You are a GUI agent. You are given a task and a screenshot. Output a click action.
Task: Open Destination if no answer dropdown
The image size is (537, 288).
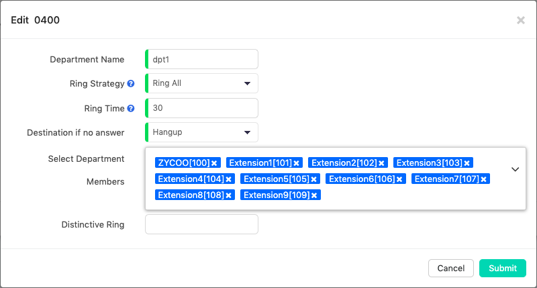point(201,132)
